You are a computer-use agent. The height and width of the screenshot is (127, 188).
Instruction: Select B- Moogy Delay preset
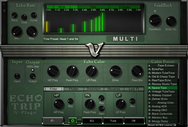pos(162,121)
